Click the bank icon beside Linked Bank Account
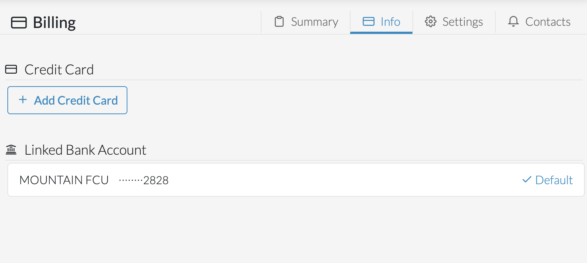This screenshot has height=263, width=587. pos(11,150)
